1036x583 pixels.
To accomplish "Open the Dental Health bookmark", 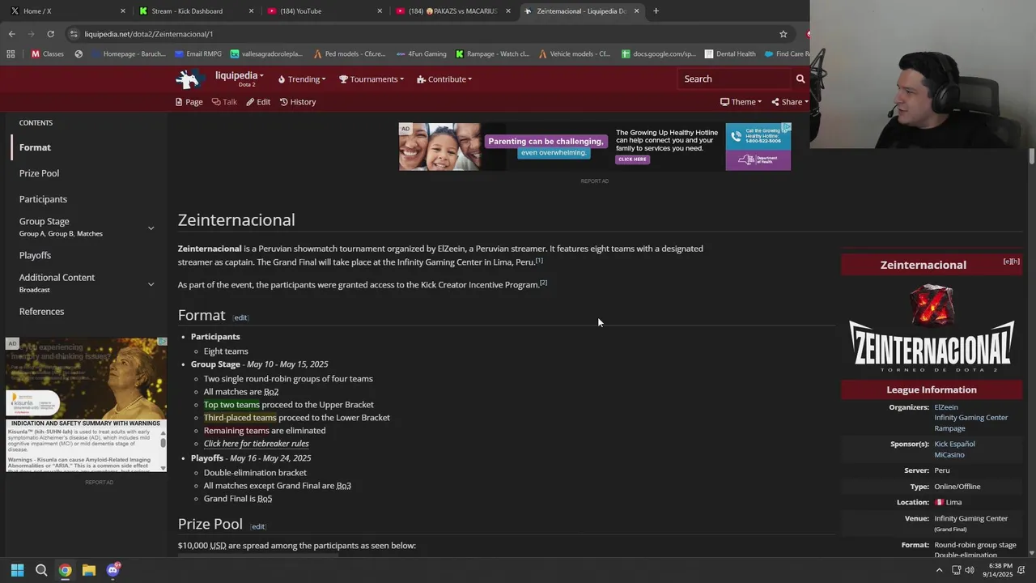I will click(x=729, y=54).
